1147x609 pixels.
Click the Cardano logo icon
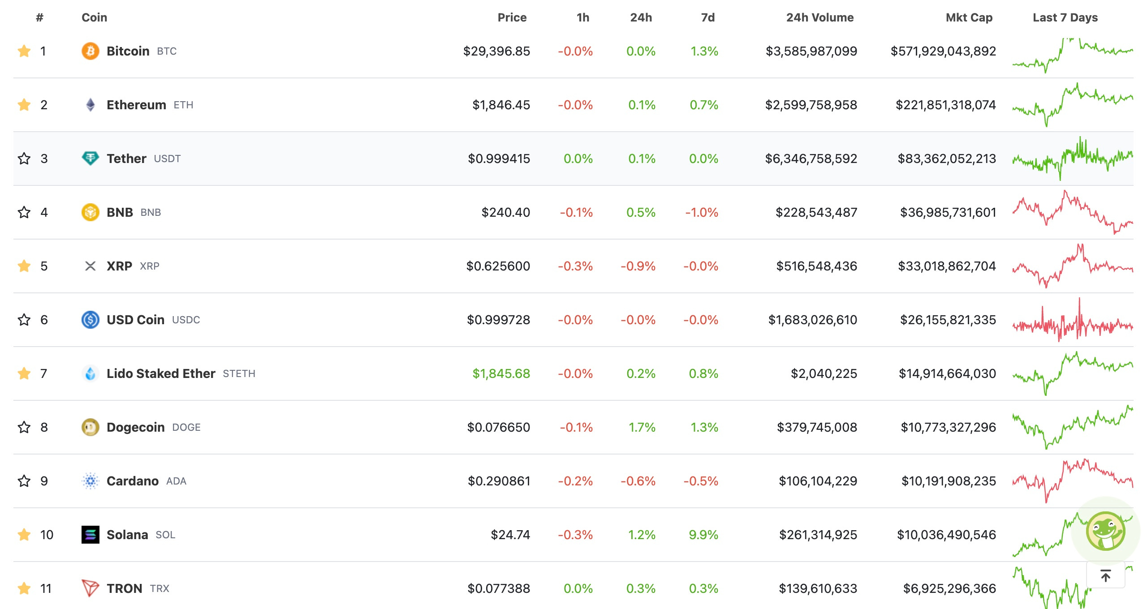(x=91, y=481)
